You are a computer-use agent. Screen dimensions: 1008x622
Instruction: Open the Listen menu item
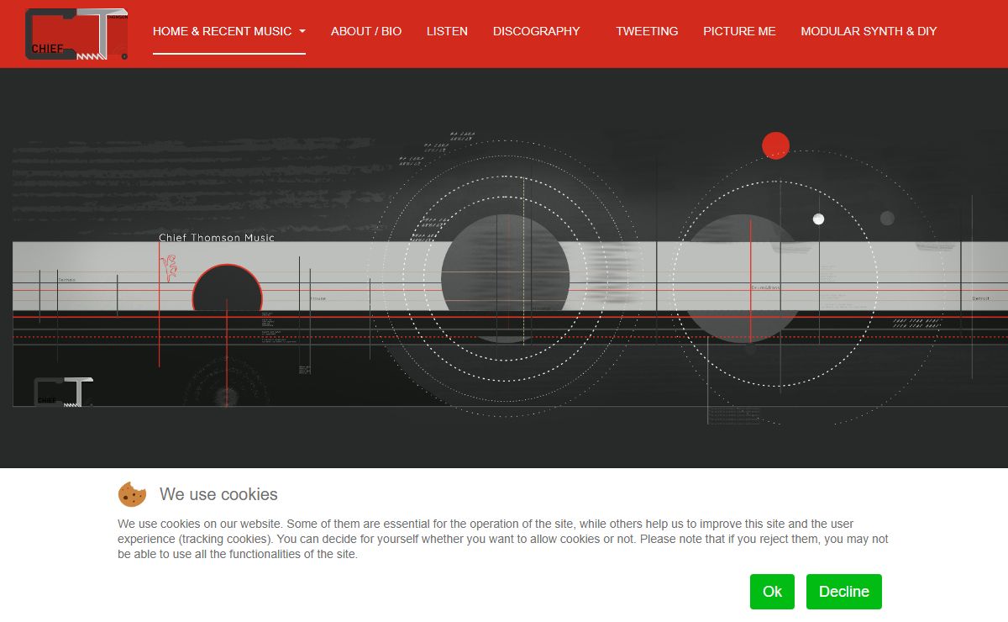pos(447,31)
